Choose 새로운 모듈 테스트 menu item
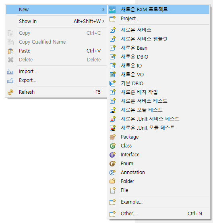The width and height of the screenshot is (213, 223). pyautogui.click(x=159, y=110)
